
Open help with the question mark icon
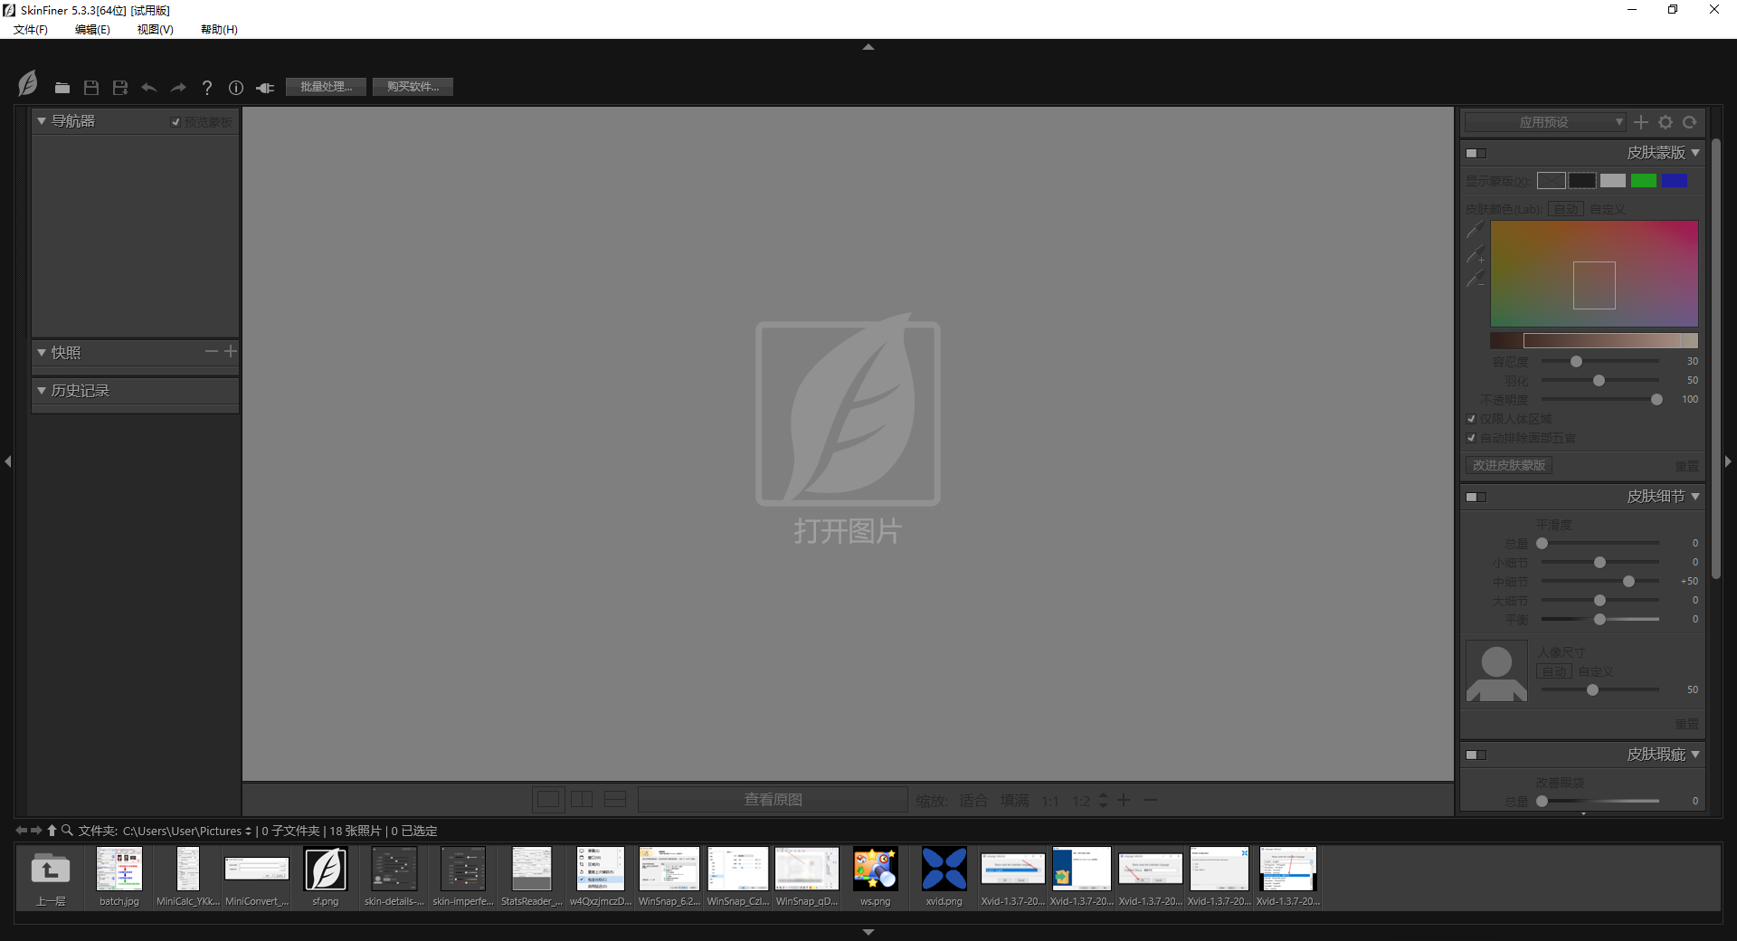(207, 88)
